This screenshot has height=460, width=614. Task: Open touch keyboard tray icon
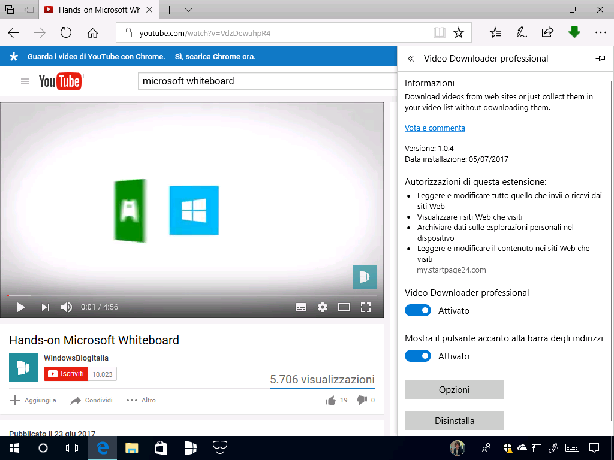573,448
